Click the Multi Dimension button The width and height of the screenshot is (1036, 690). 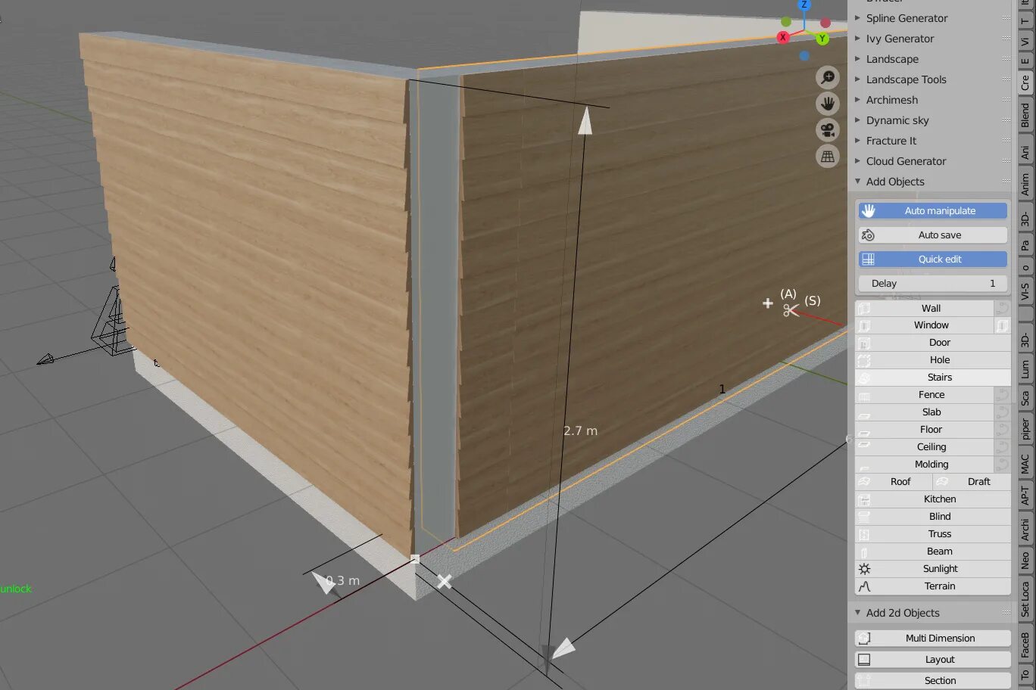pos(933,639)
